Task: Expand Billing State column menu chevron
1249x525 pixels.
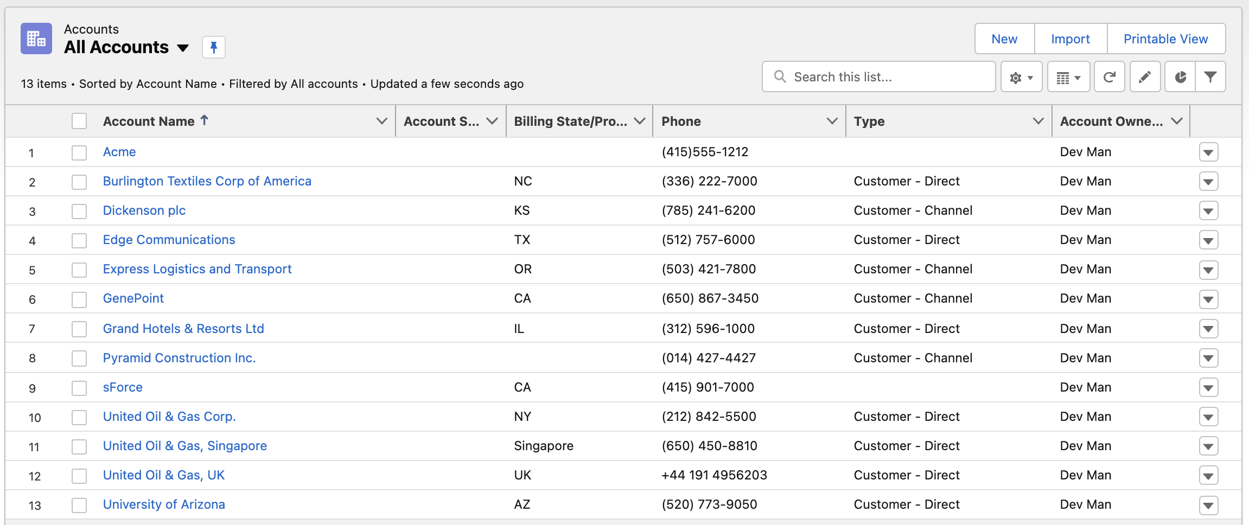Action: (x=640, y=121)
